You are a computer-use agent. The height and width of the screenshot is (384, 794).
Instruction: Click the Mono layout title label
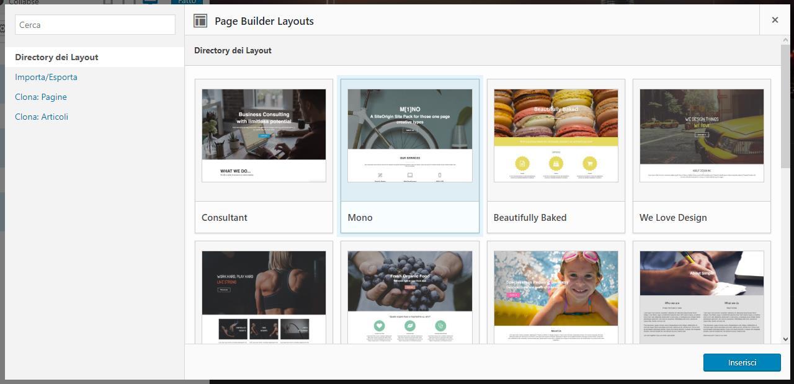point(360,218)
